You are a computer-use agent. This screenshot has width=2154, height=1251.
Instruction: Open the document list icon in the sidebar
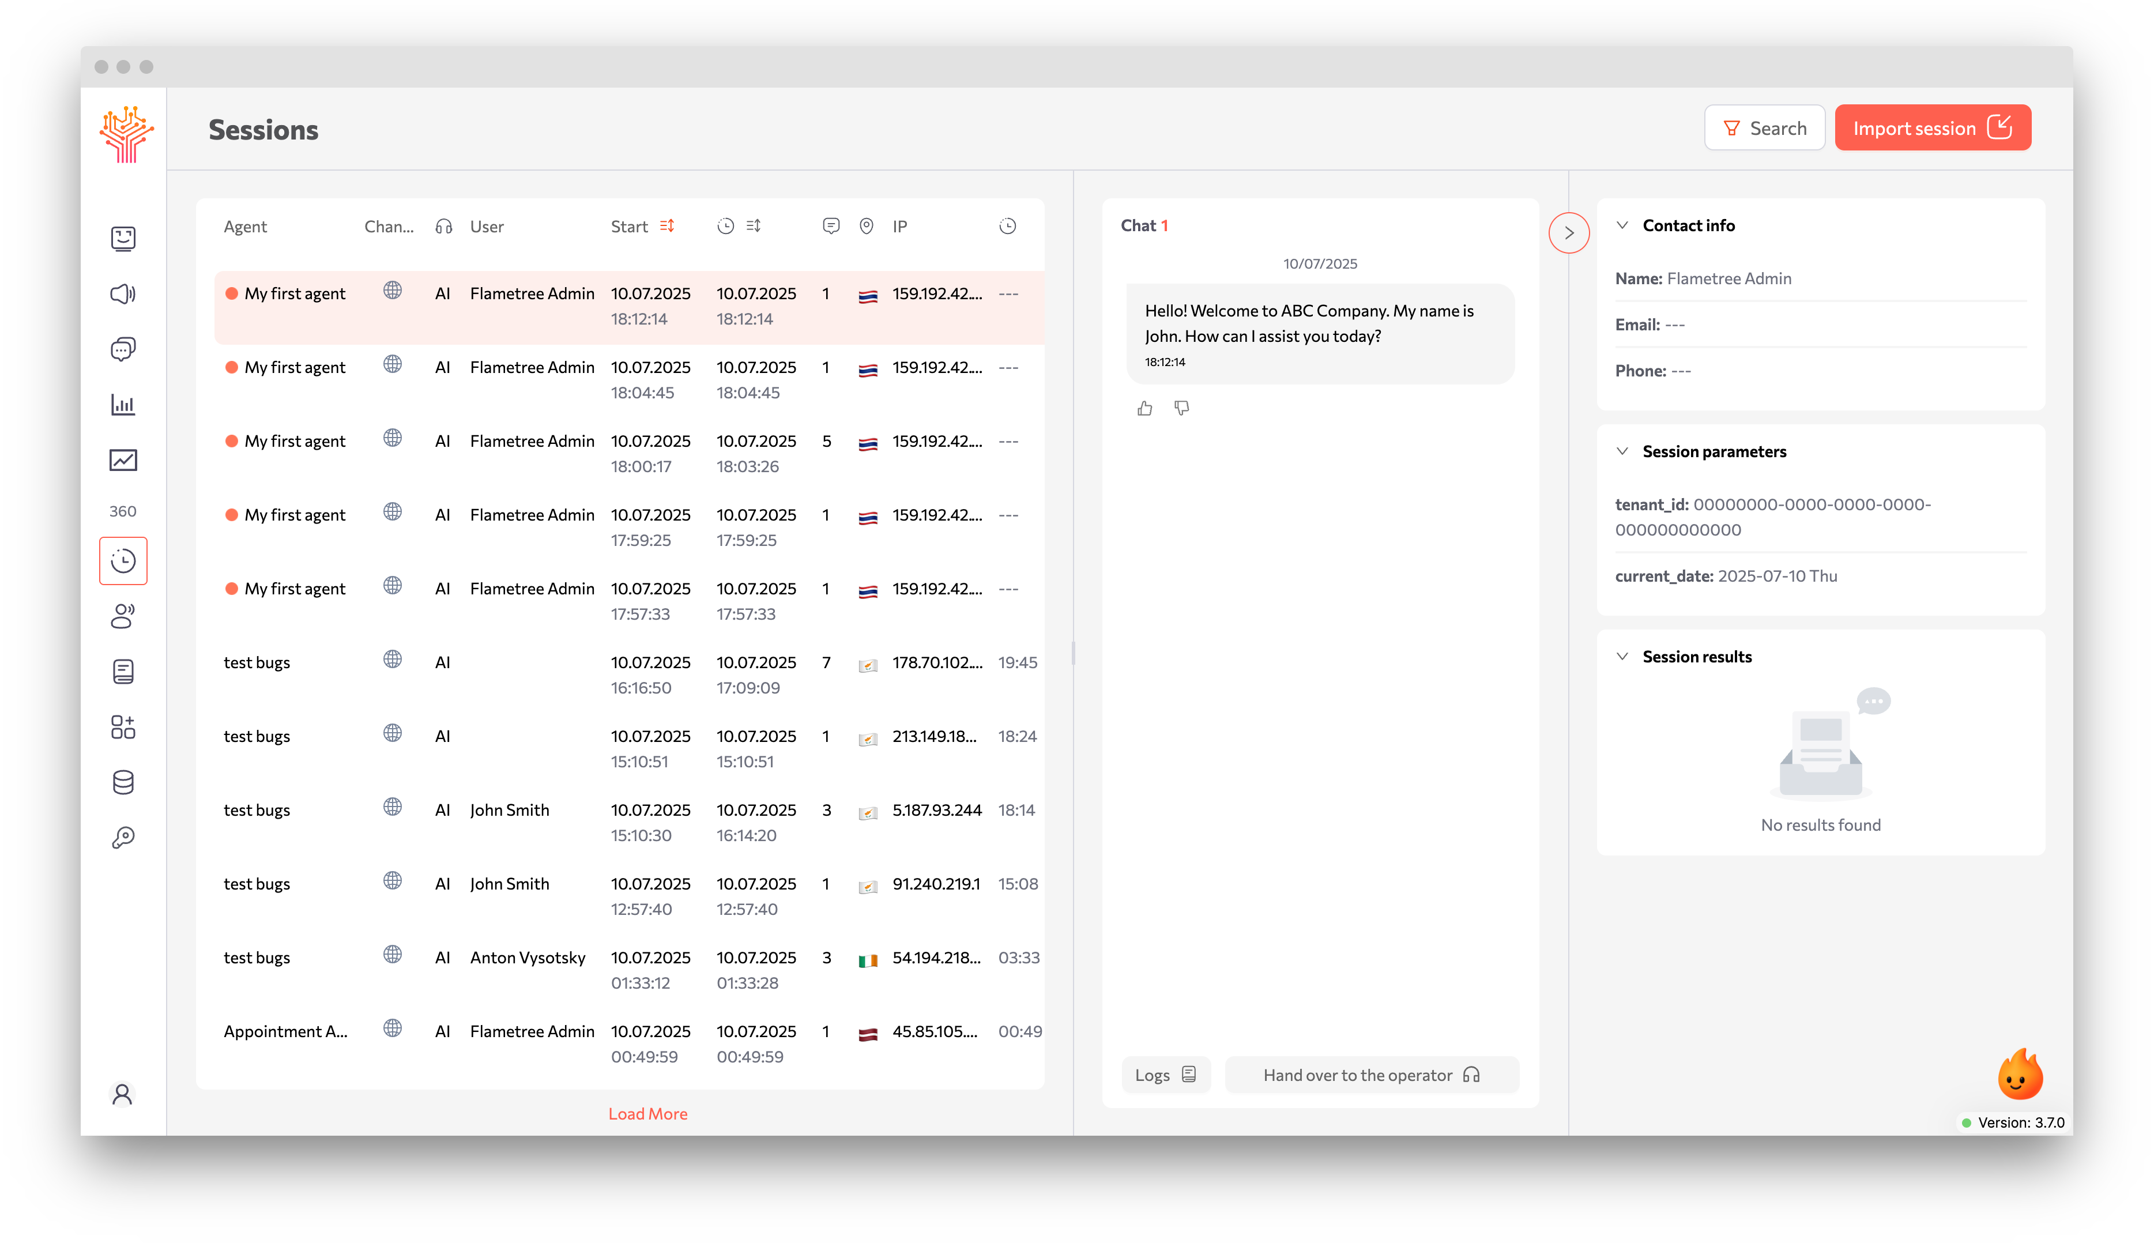pyautogui.click(x=123, y=672)
